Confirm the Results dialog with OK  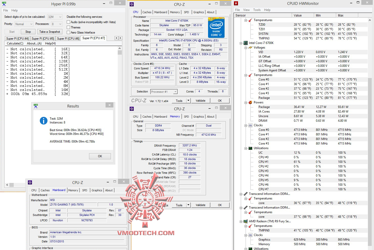[x=100, y=156]
